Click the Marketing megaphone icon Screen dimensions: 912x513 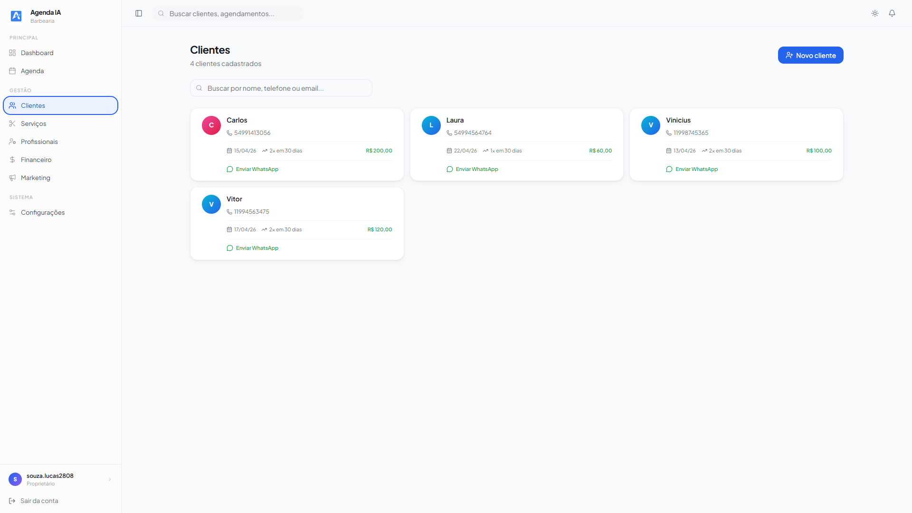pyautogui.click(x=12, y=178)
